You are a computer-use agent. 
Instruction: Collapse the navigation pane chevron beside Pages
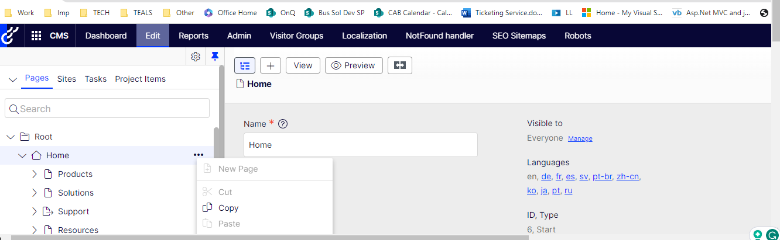click(13, 79)
